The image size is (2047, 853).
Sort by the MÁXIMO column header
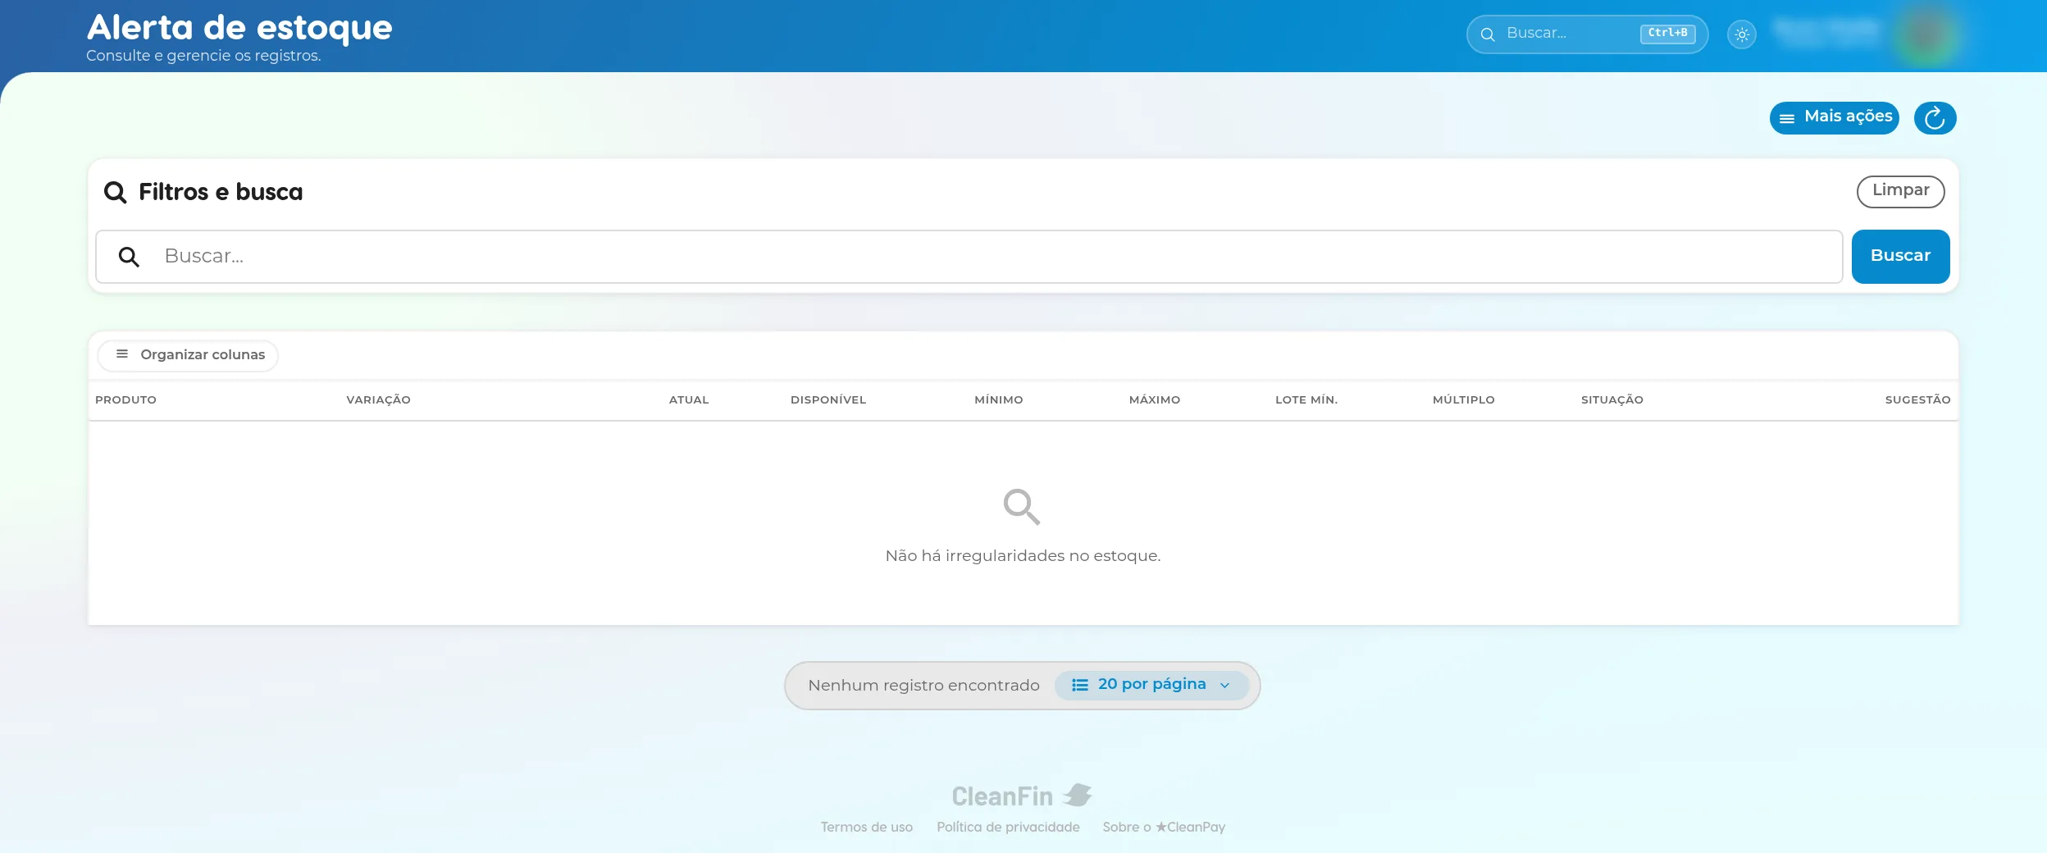(x=1155, y=400)
